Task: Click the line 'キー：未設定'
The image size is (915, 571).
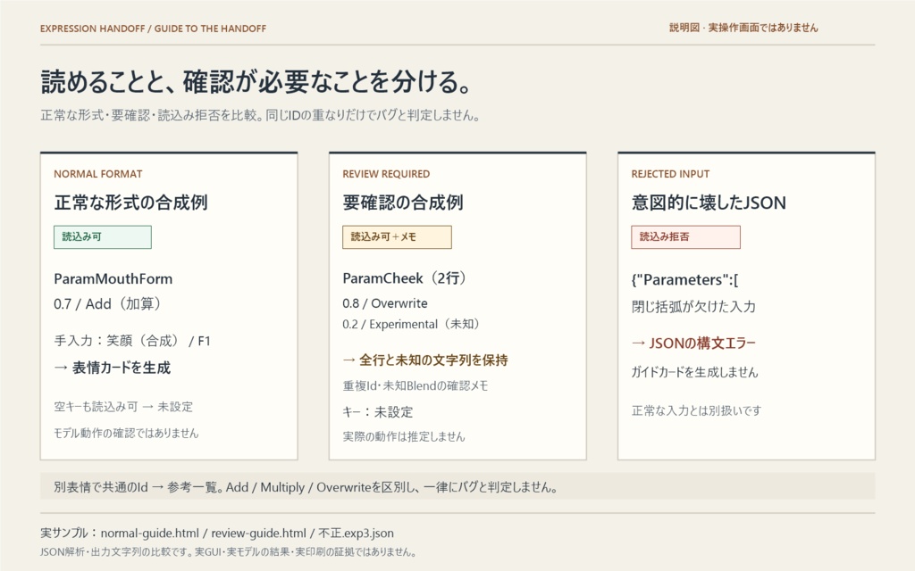Action: click(378, 412)
